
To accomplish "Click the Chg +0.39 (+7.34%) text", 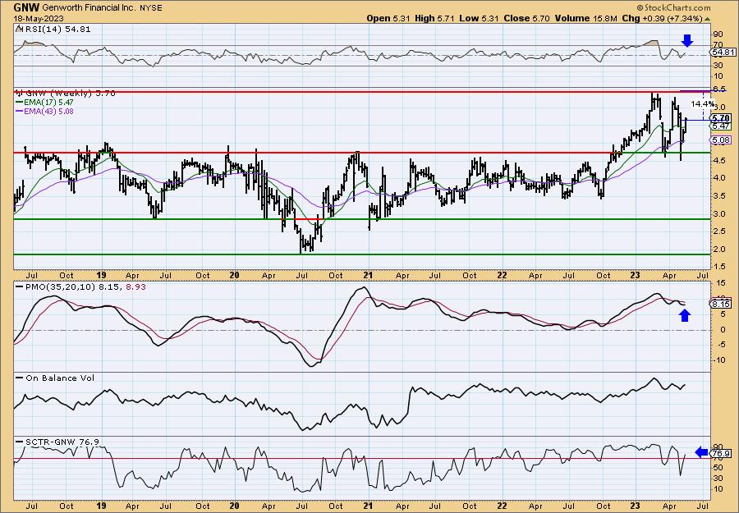I will (662, 18).
